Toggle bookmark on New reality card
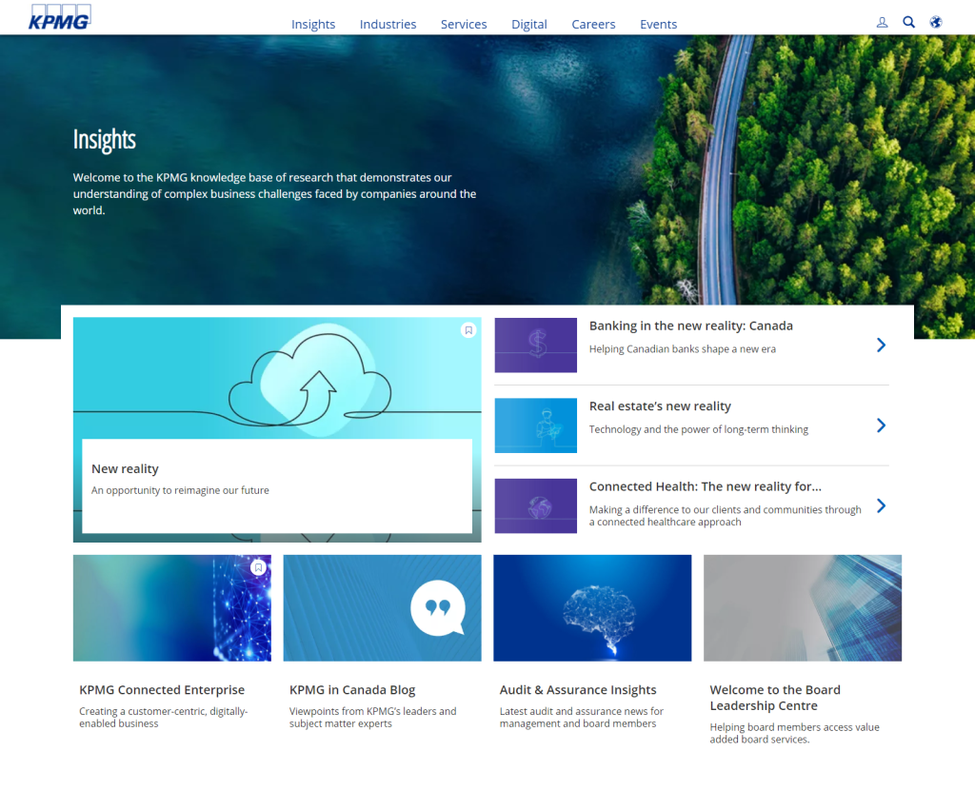The height and width of the screenshot is (791, 975). (x=468, y=330)
